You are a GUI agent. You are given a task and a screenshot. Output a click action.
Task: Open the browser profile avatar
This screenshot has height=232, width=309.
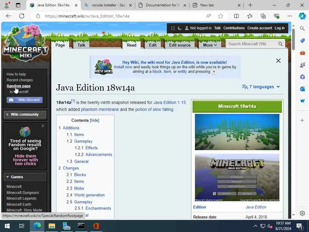7,5
